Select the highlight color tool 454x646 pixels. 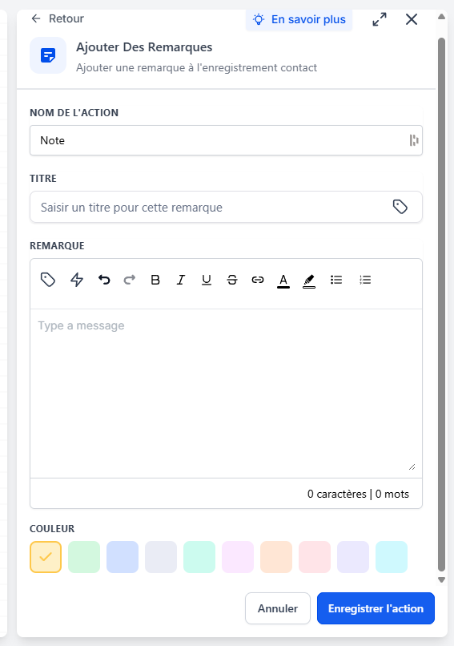[x=309, y=281]
